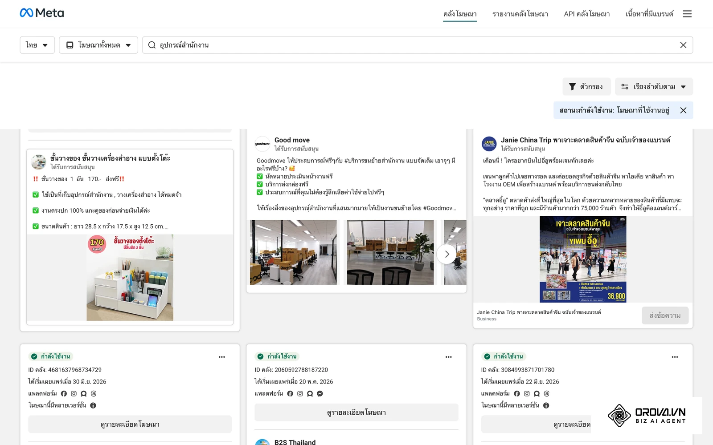Select the คลังโฆษณา tab
713x445 pixels.
460,14
